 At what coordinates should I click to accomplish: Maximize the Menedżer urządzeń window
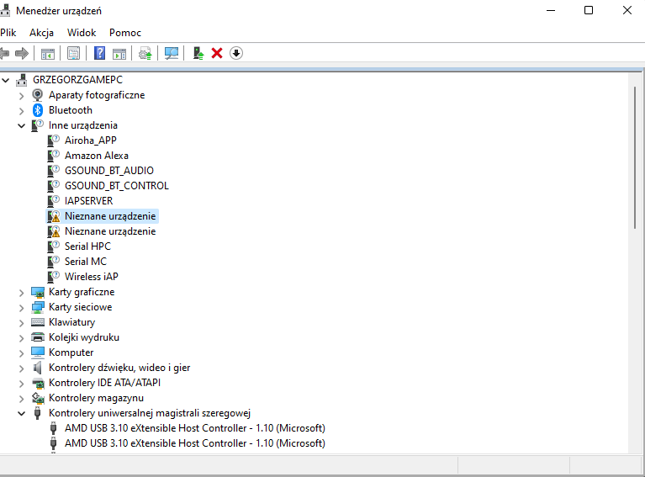coord(589,10)
